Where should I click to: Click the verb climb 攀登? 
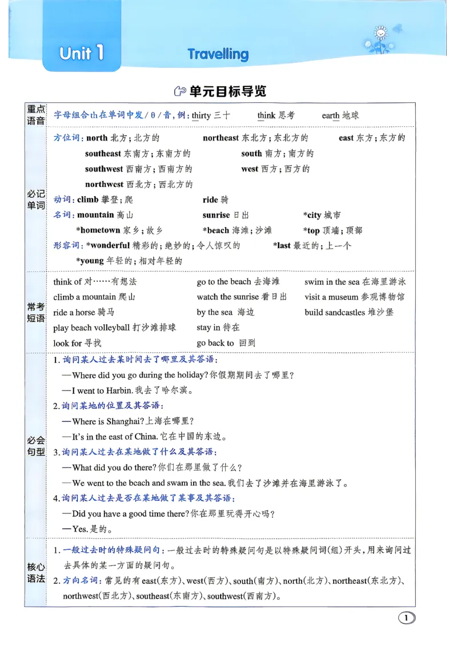pos(105,200)
